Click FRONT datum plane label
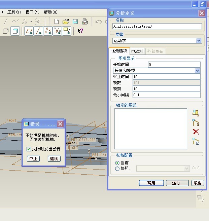209x221 pixels. coord(11,120)
